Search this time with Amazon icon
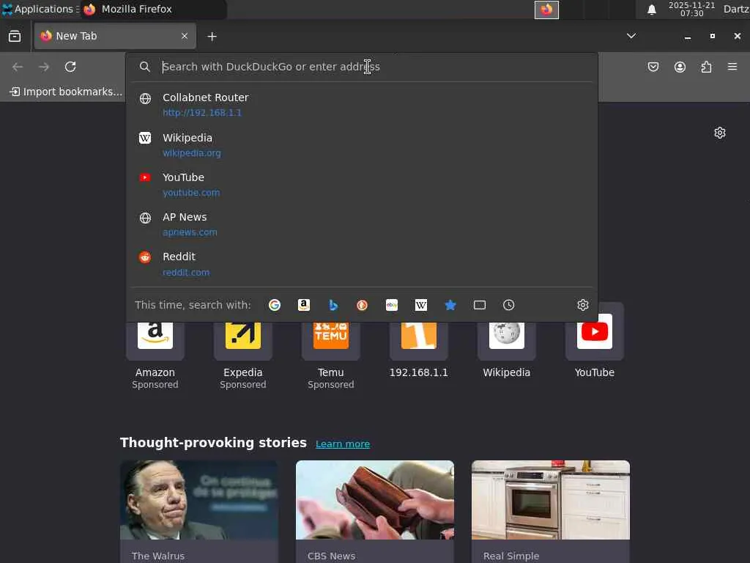This screenshot has height=563, width=750. 304,305
